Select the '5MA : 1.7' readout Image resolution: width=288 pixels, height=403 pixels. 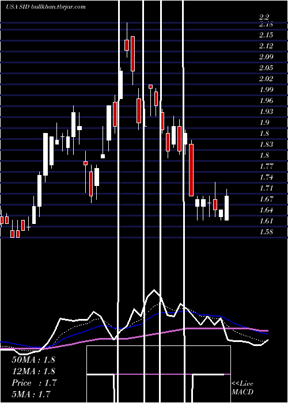click(x=31, y=394)
